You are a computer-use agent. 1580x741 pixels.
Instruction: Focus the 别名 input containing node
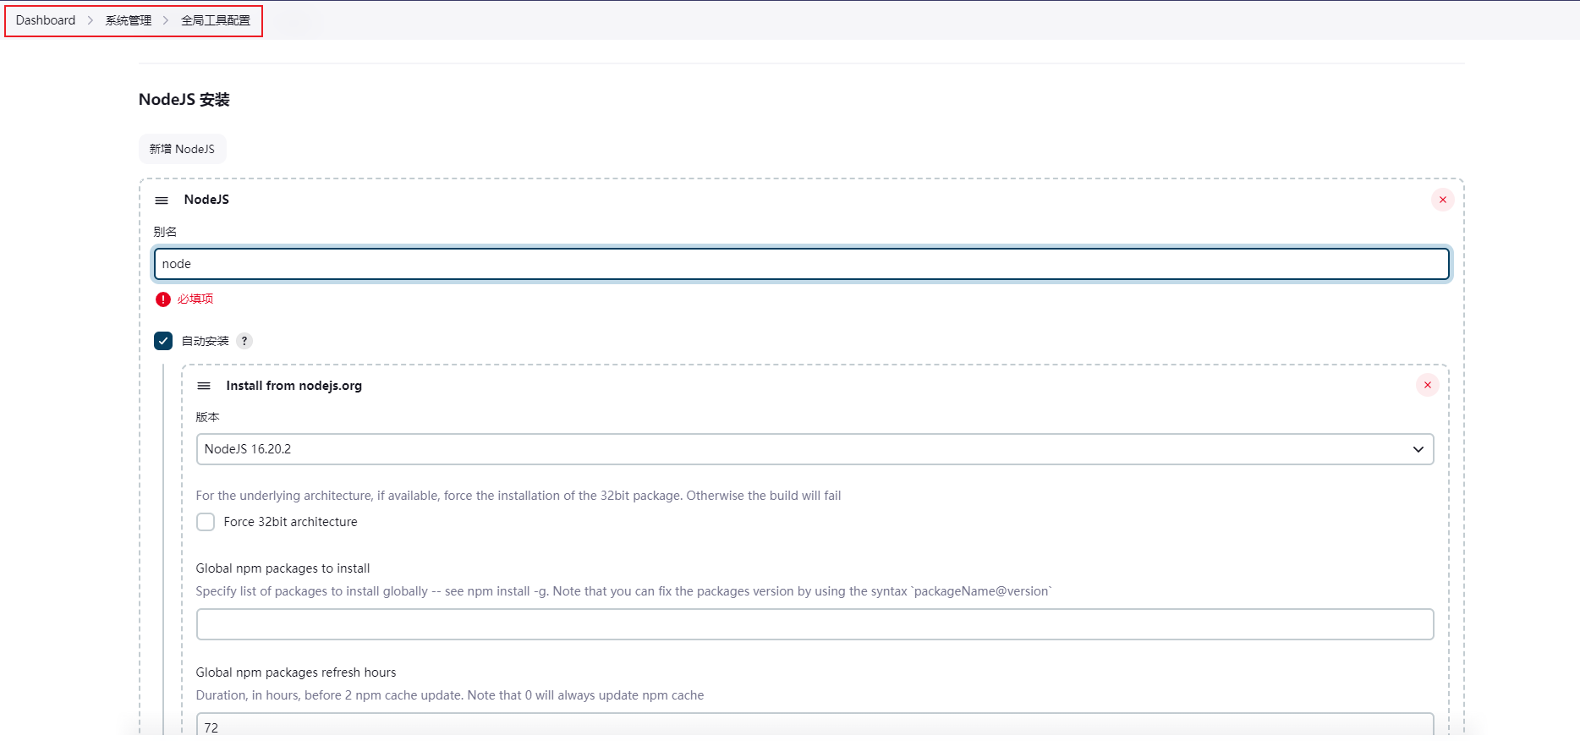coord(802,264)
